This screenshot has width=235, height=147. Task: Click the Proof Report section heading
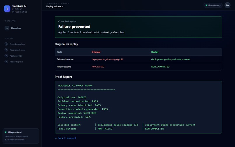click(x=63, y=77)
